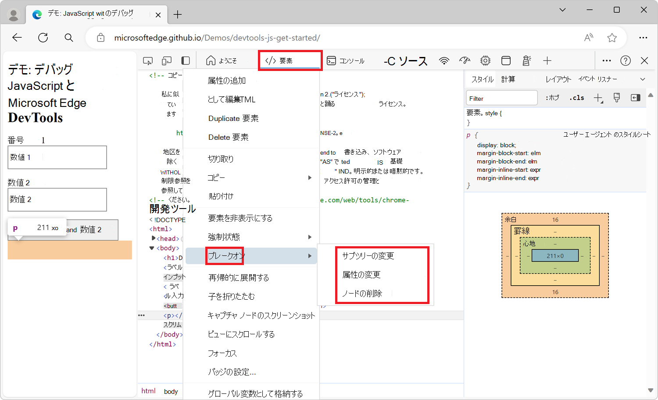Toggle device emulation mode
This screenshot has height=400, width=658.
[x=166, y=60]
